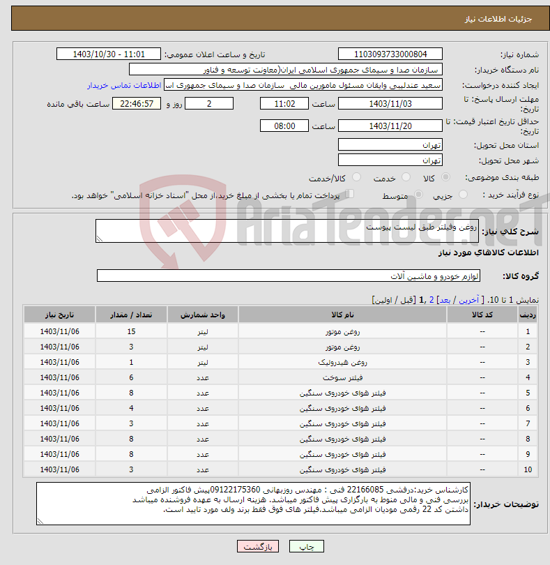
Task: Select the خدمت radio button
Action: (x=406, y=177)
